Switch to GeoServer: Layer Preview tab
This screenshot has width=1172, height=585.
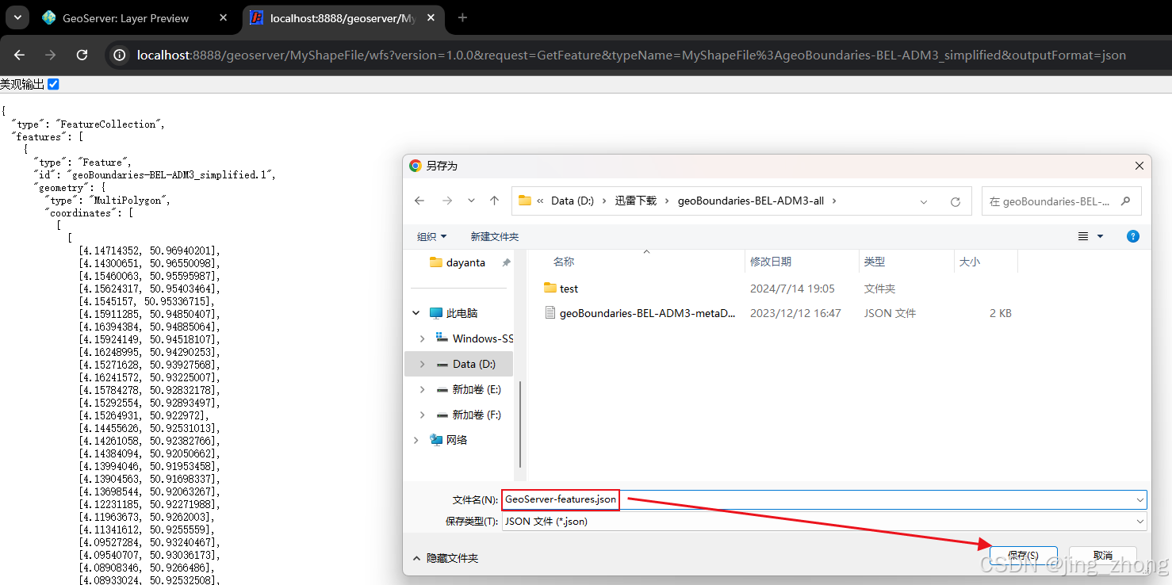coord(125,17)
